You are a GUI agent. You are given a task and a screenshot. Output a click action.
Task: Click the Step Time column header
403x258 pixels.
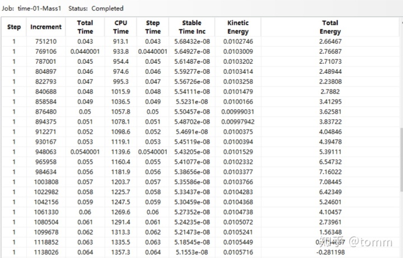153,27
